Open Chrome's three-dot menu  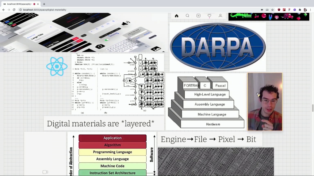coord(311,9)
